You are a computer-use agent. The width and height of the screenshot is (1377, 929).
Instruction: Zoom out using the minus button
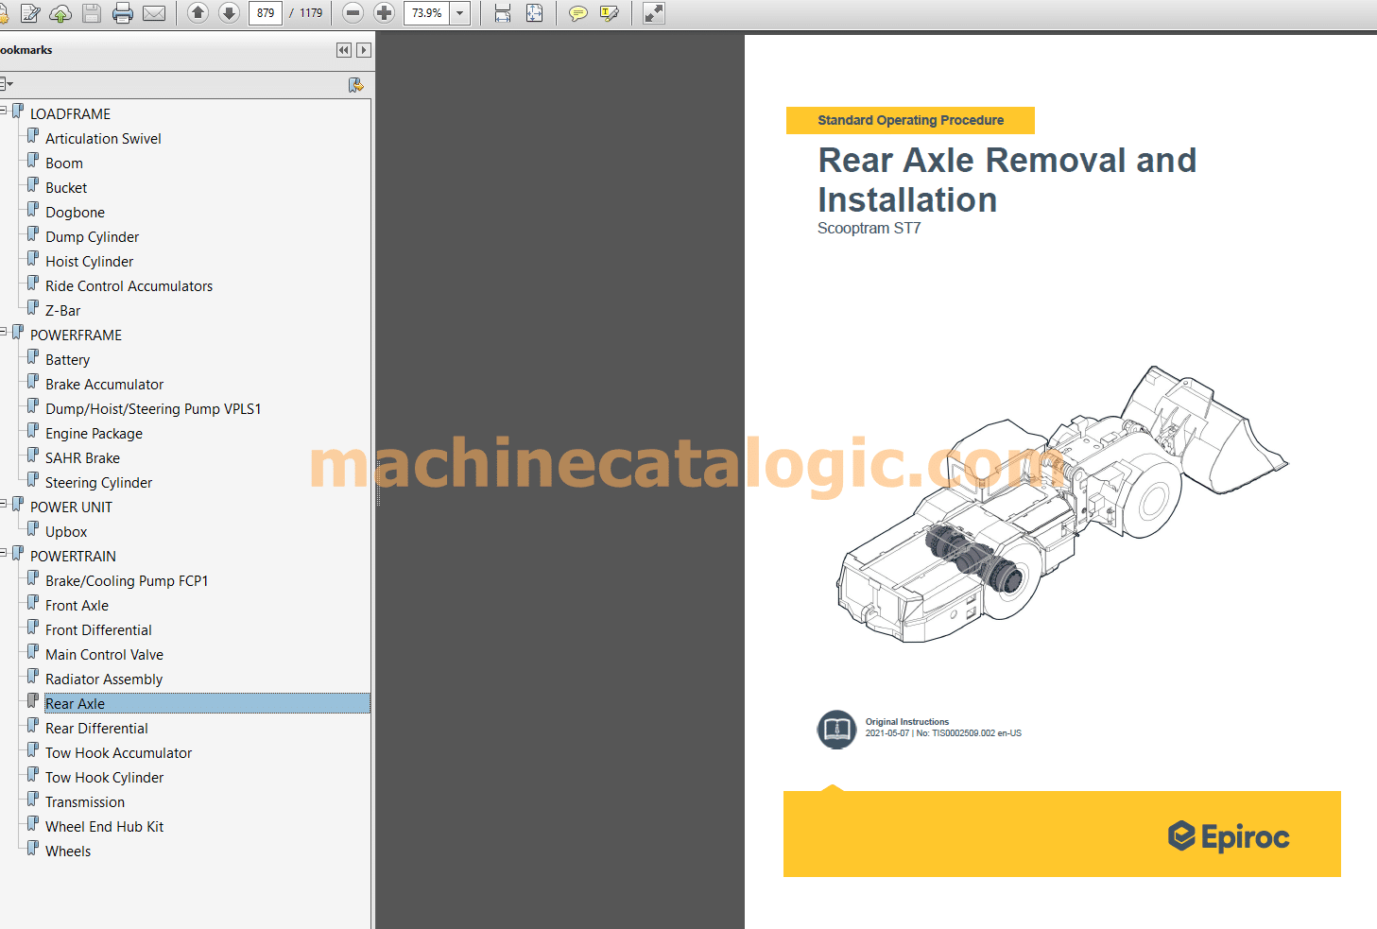click(x=353, y=13)
